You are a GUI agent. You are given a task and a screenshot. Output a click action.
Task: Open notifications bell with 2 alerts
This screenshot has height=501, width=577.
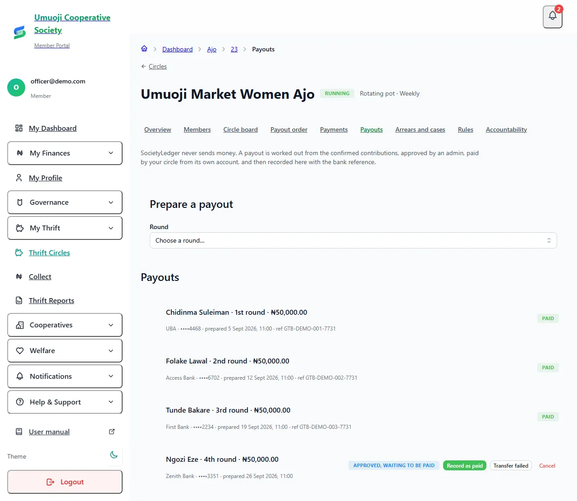pos(553,17)
